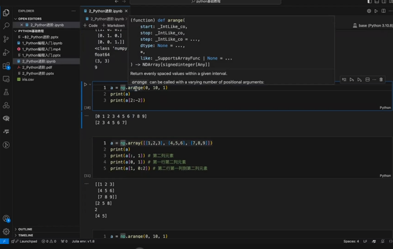Open the Testing flask view
Screen dimensions: 393x249
click(x=6, y=92)
